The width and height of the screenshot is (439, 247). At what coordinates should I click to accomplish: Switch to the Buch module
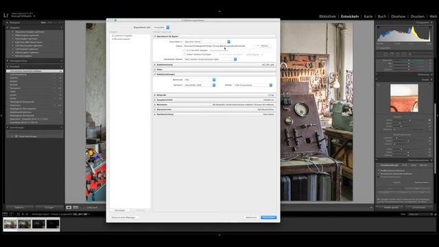point(382,16)
